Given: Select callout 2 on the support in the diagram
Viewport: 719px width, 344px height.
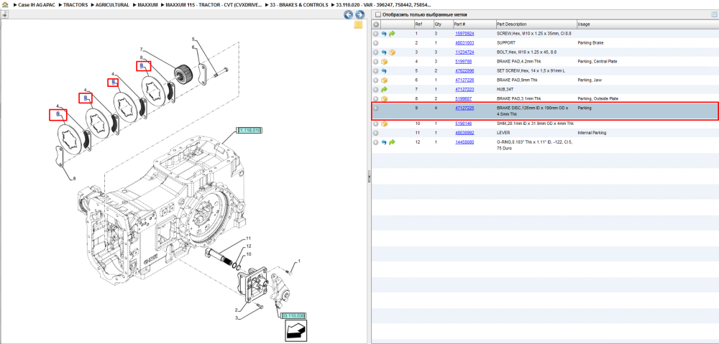Looking at the screenshot, I should 237,310.
